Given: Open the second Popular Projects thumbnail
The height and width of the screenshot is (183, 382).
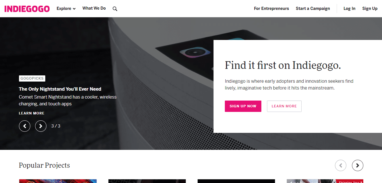Looking at the screenshot, I should [147, 181].
